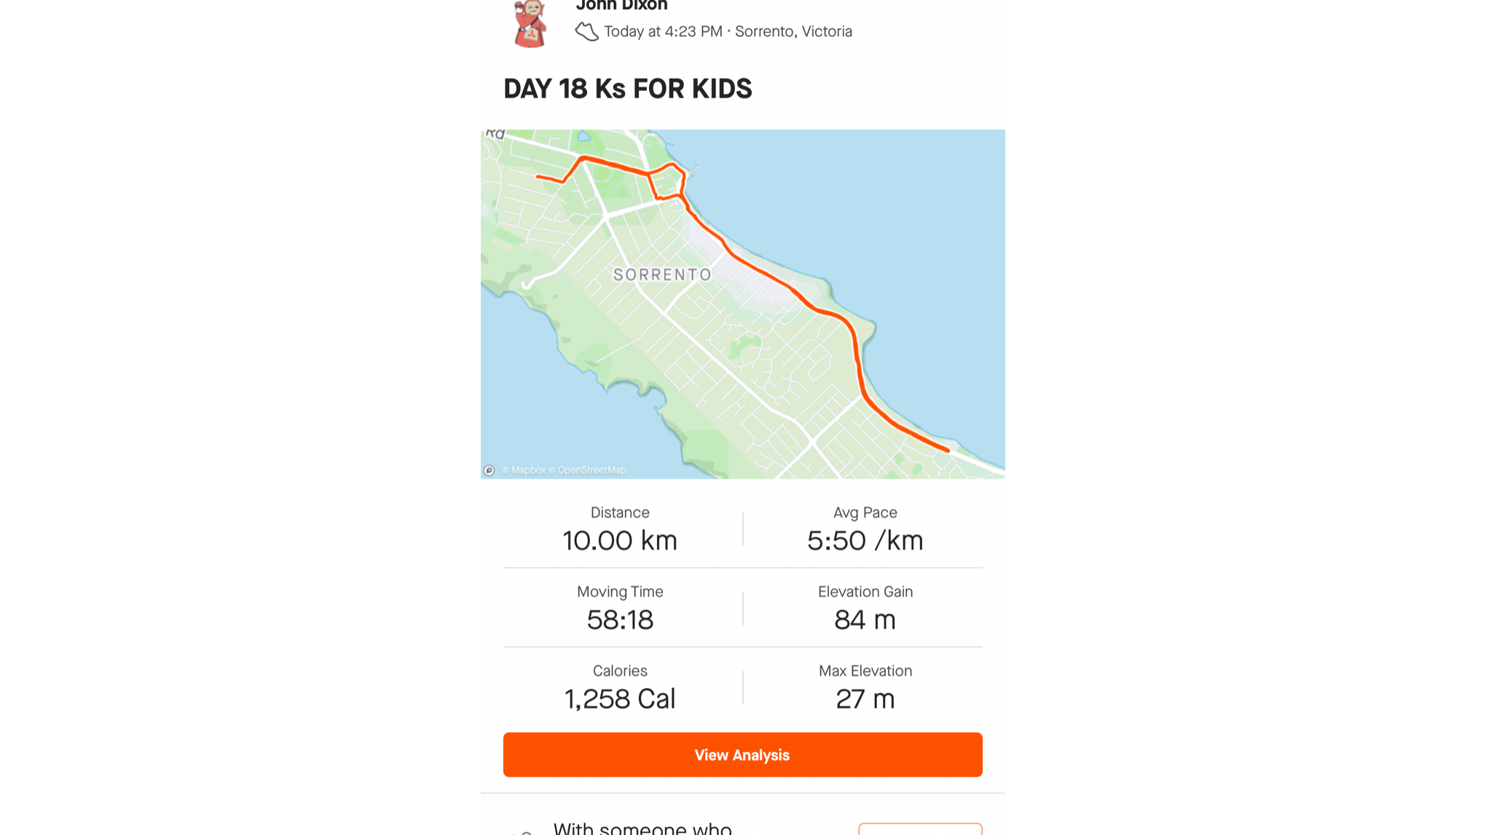This screenshot has width=1486, height=835.
Task: Click the outlined button beside 'With someone who'
Action: tap(920, 829)
